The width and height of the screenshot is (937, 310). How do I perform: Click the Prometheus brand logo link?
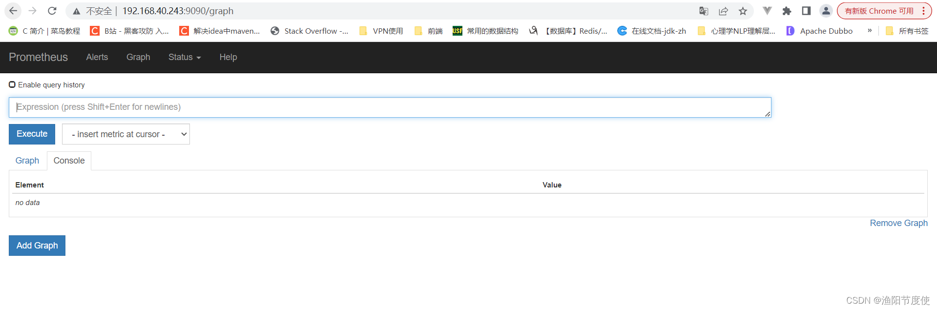tap(38, 57)
